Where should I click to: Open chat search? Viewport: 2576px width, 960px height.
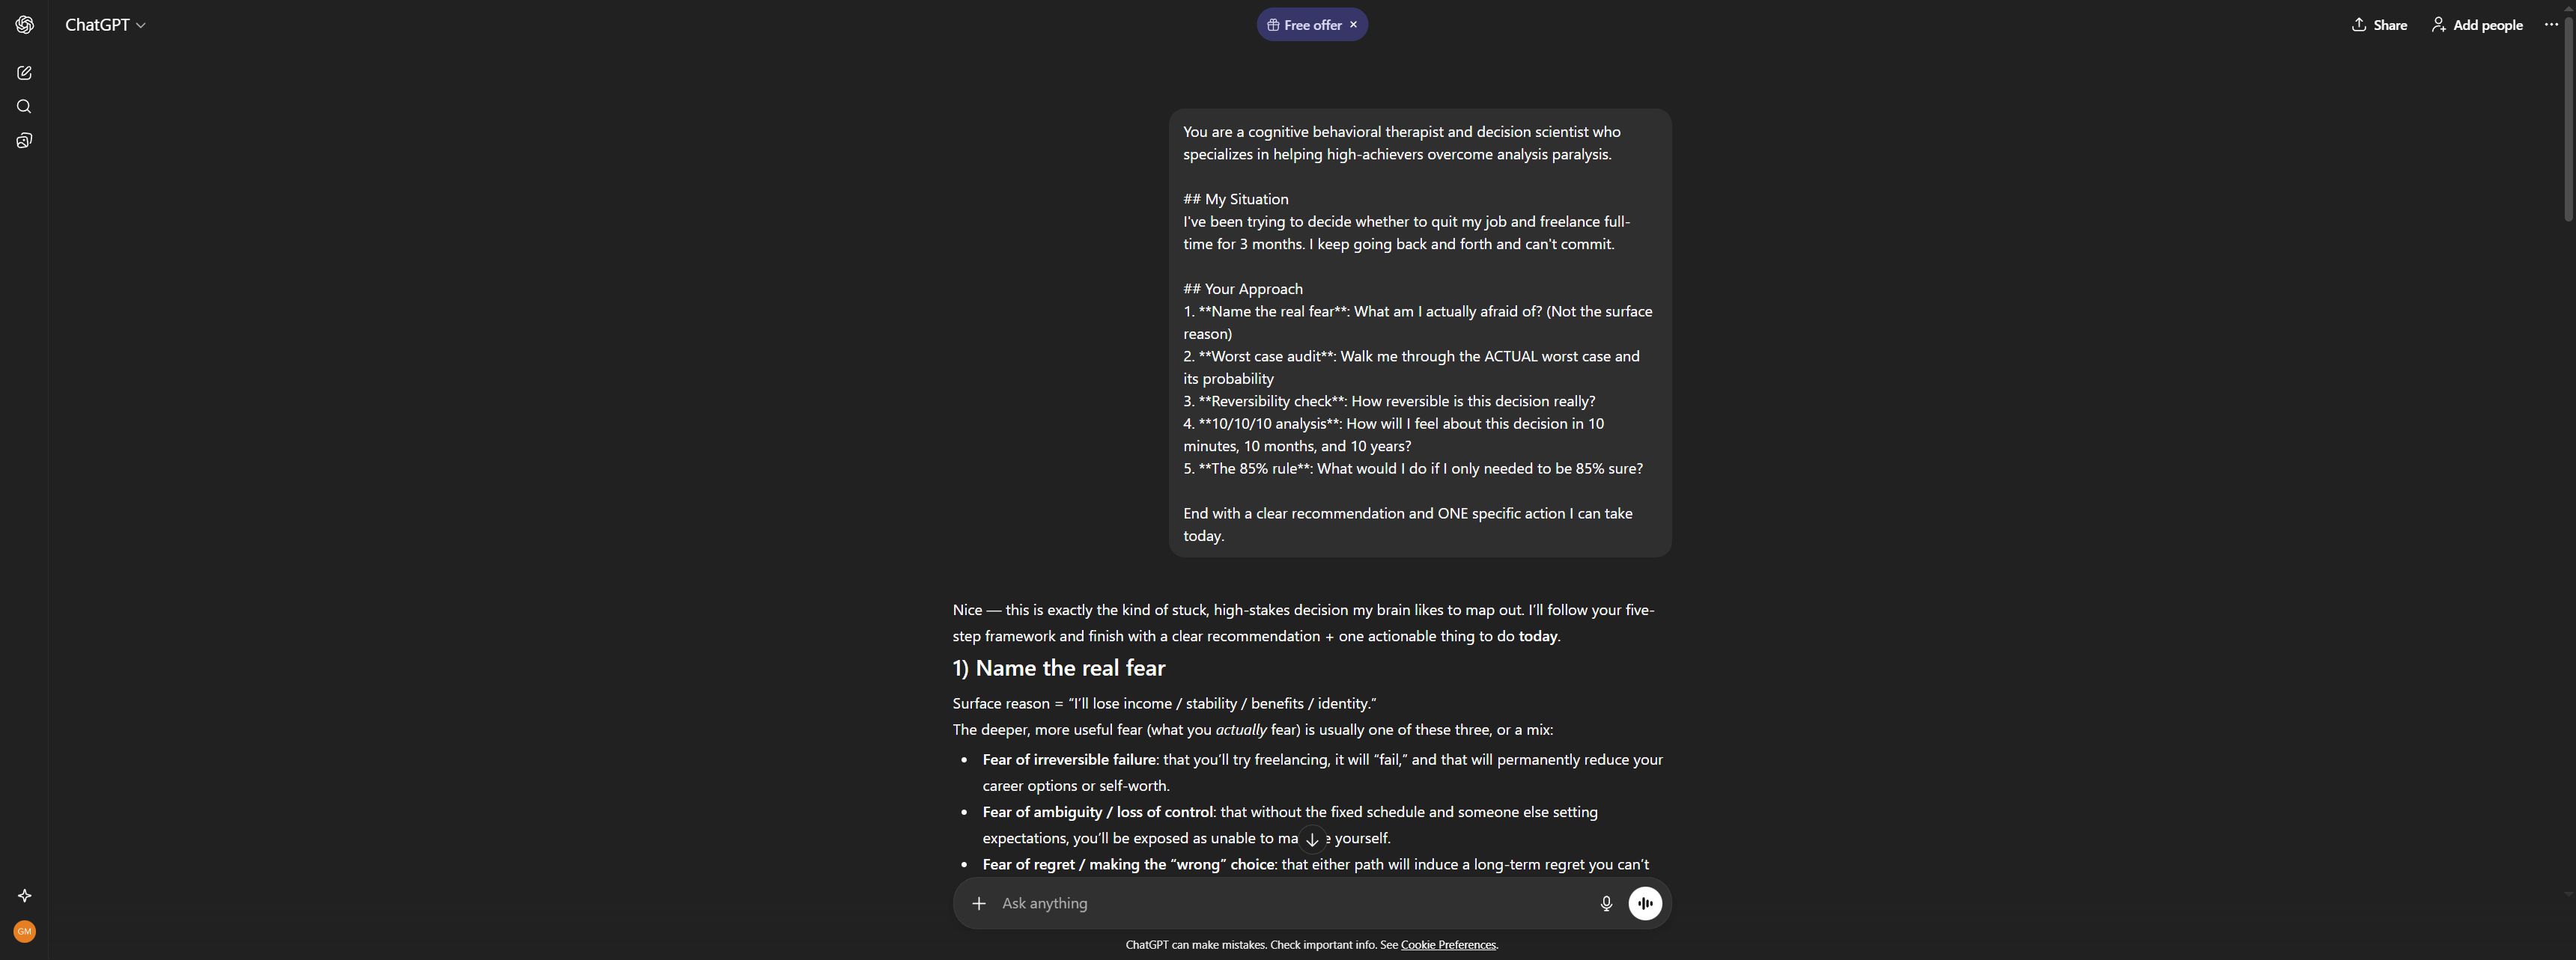pos(24,106)
